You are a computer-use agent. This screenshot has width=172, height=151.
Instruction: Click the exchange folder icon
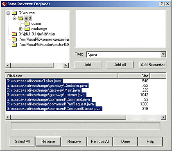tap(27, 29)
